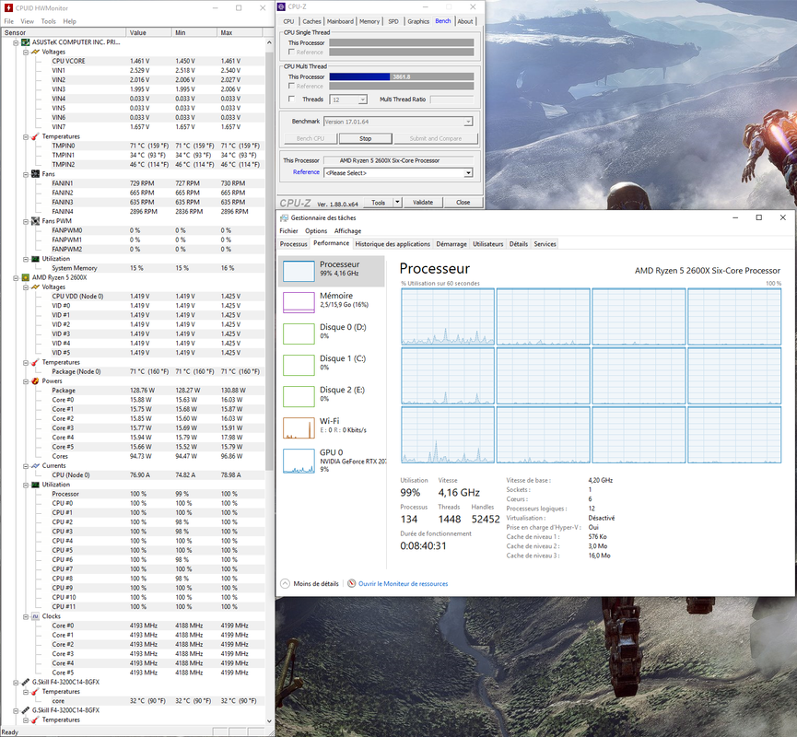Select the Processeur graph thumbnail
Viewport: 797px width, 737px height.
299,271
